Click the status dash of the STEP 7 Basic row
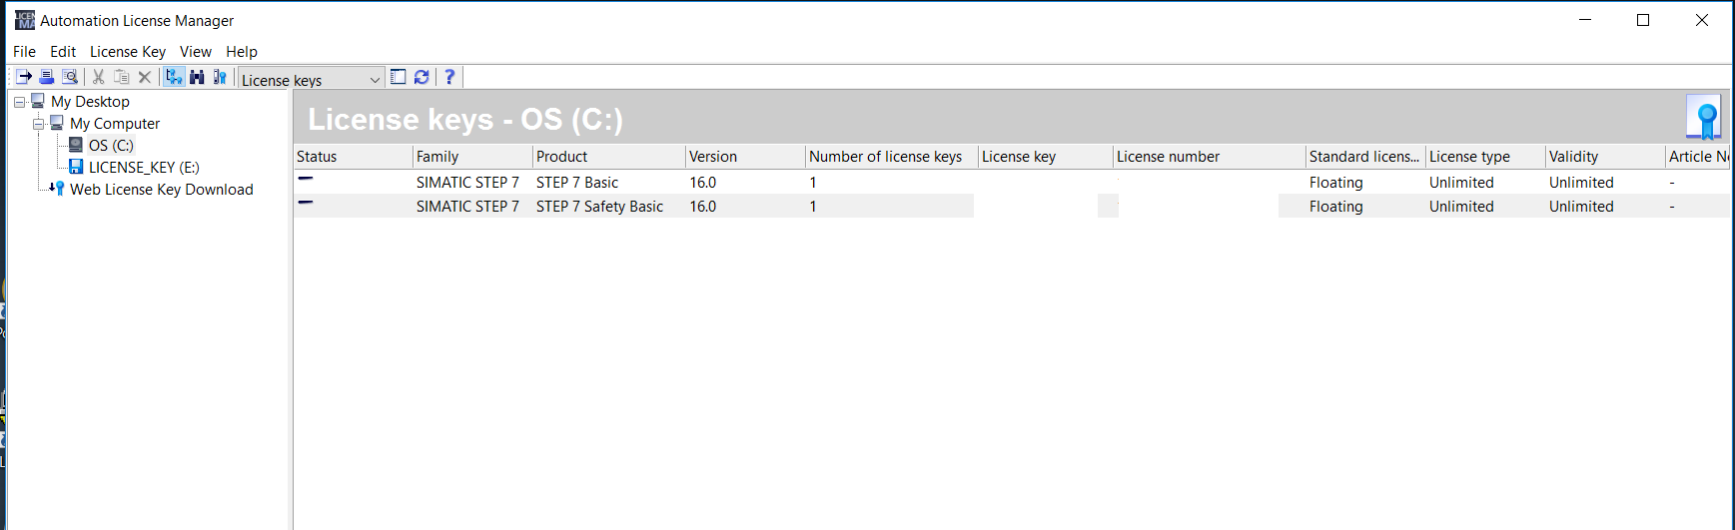This screenshot has height=530, width=1735. 306,179
